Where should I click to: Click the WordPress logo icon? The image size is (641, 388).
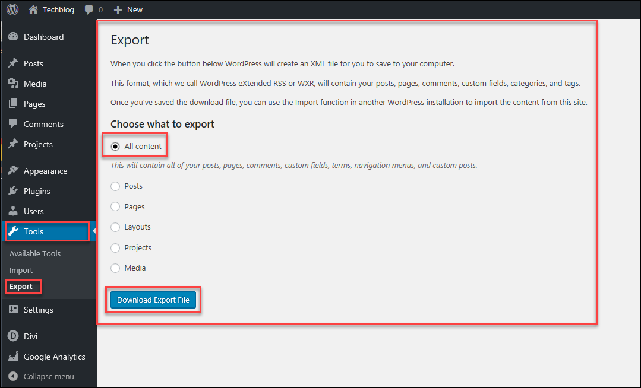tap(12, 9)
